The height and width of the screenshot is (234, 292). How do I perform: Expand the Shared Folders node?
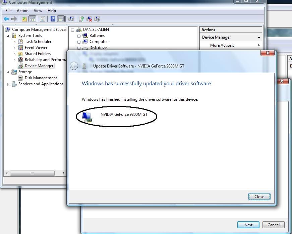tap(14, 54)
